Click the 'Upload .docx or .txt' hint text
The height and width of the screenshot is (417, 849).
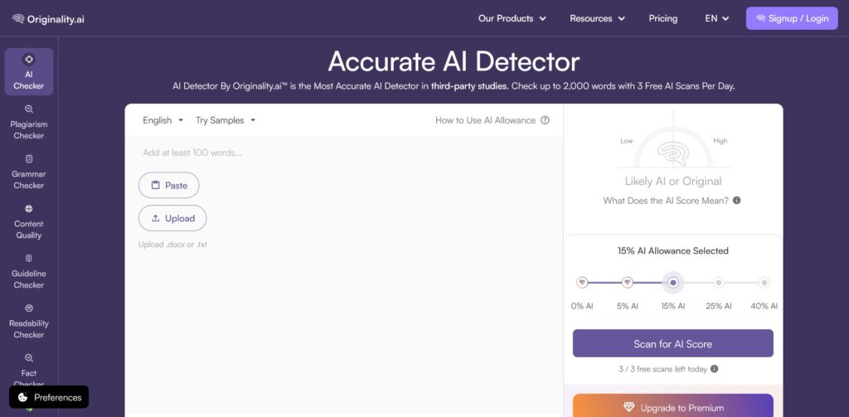coord(172,245)
